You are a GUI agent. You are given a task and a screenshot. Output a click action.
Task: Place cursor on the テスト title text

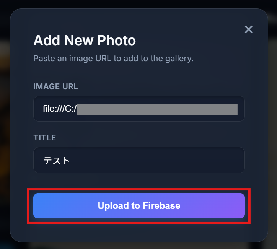click(x=57, y=161)
